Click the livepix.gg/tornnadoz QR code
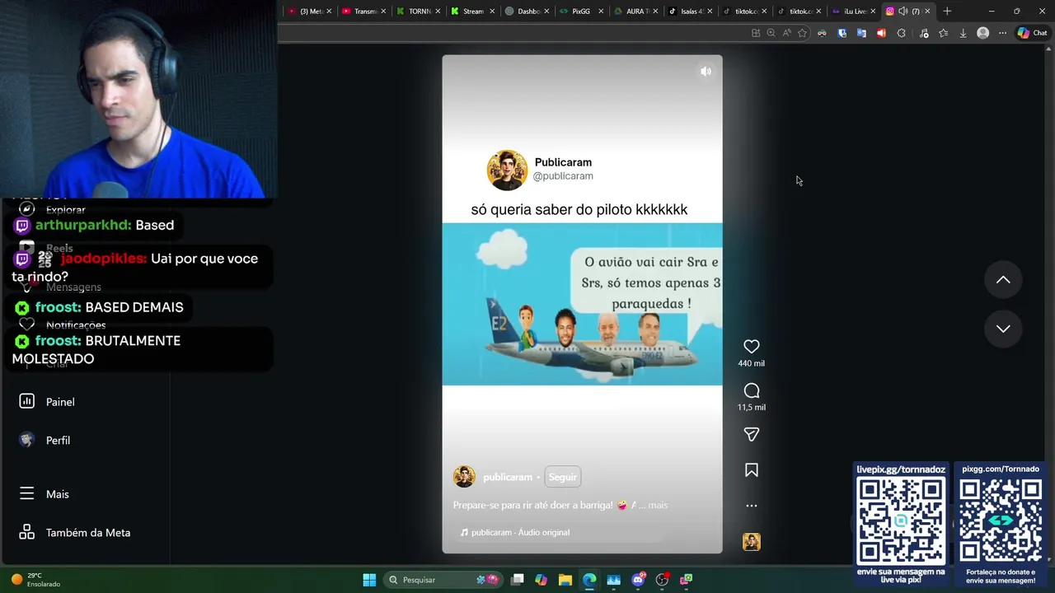 pyautogui.click(x=901, y=521)
